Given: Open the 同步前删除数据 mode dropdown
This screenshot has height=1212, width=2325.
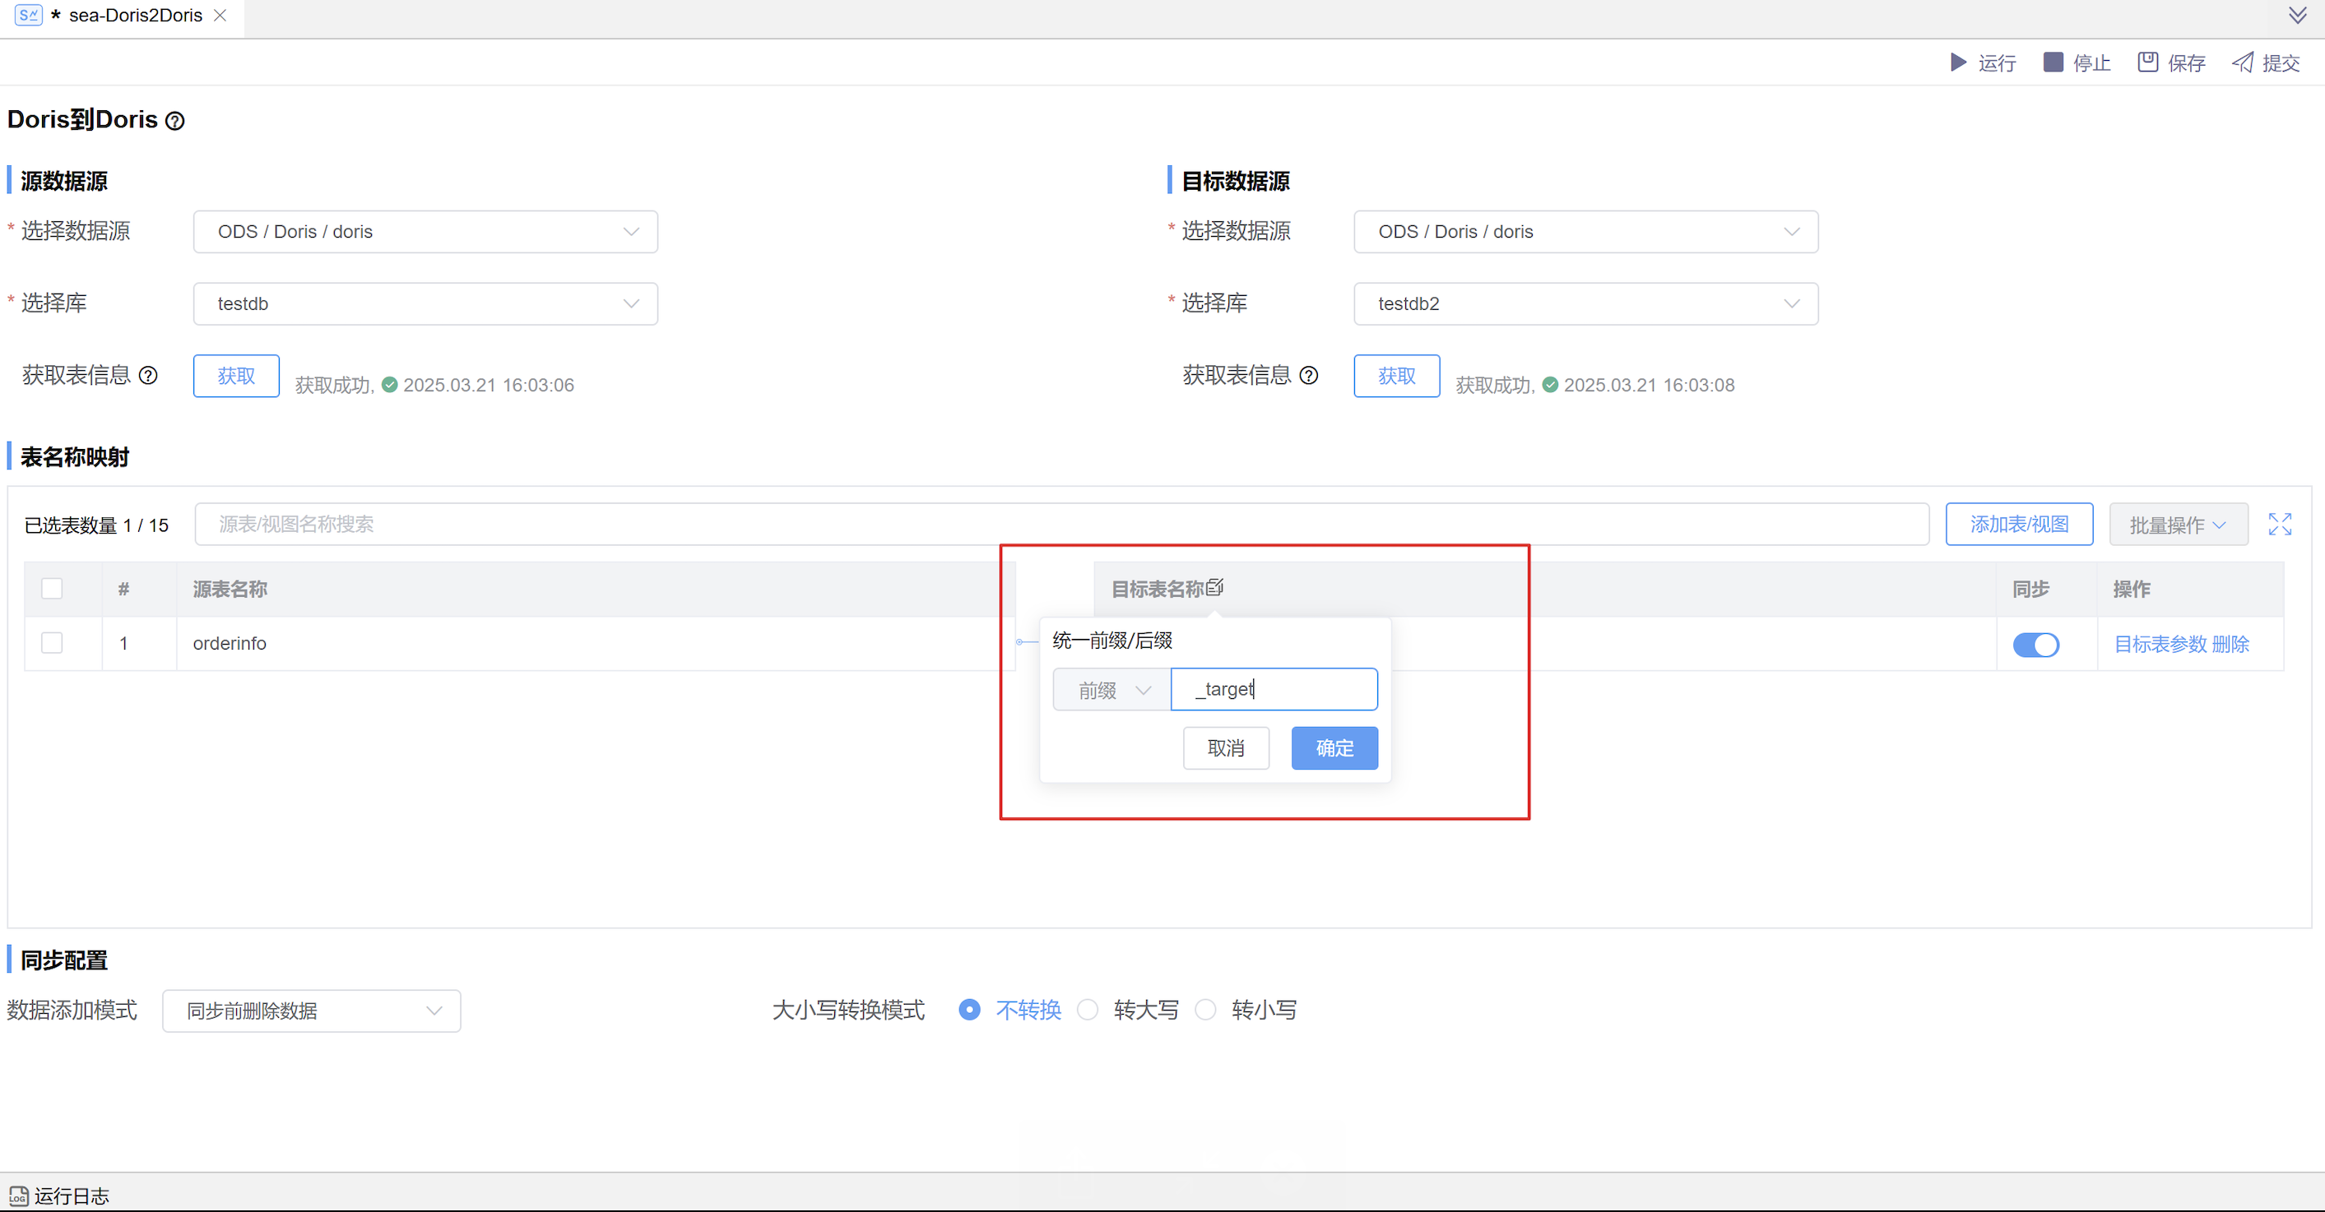Looking at the screenshot, I should 311,1011.
